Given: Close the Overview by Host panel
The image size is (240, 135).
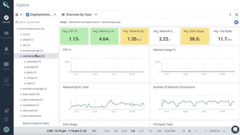Looking at the screenshot, I should tap(237, 15).
